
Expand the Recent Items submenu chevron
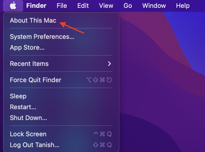coord(109,64)
